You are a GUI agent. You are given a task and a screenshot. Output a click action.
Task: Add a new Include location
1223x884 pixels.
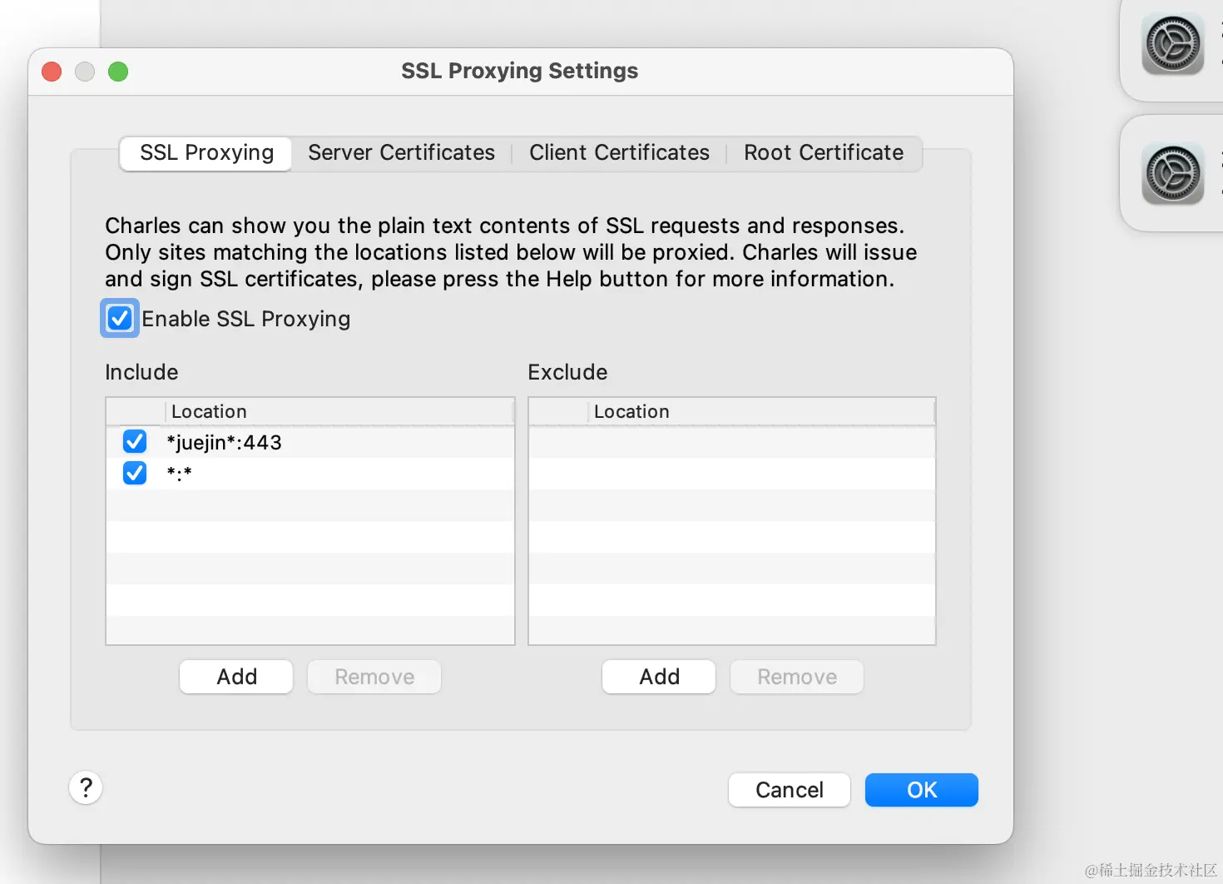(x=236, y=677)
